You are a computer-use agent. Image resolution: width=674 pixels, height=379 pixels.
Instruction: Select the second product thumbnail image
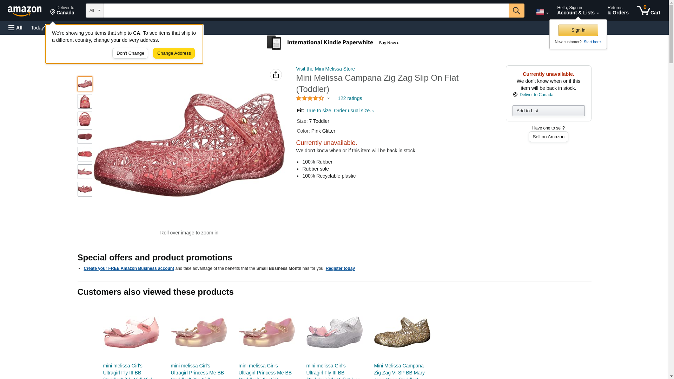(x=85, y=101)
